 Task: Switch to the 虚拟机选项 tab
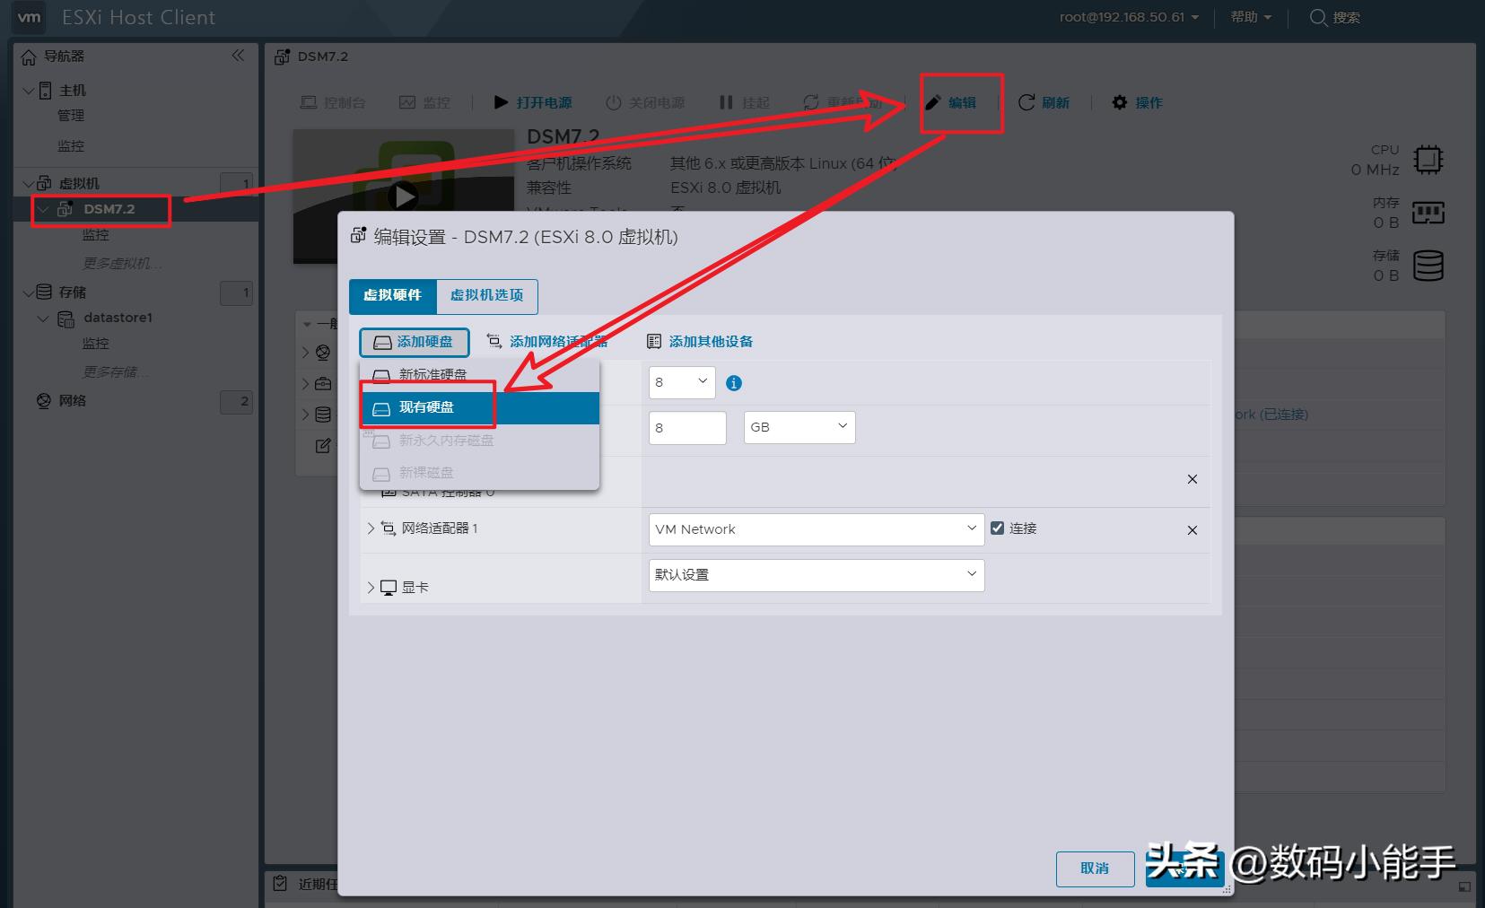[x=487, y=296]
